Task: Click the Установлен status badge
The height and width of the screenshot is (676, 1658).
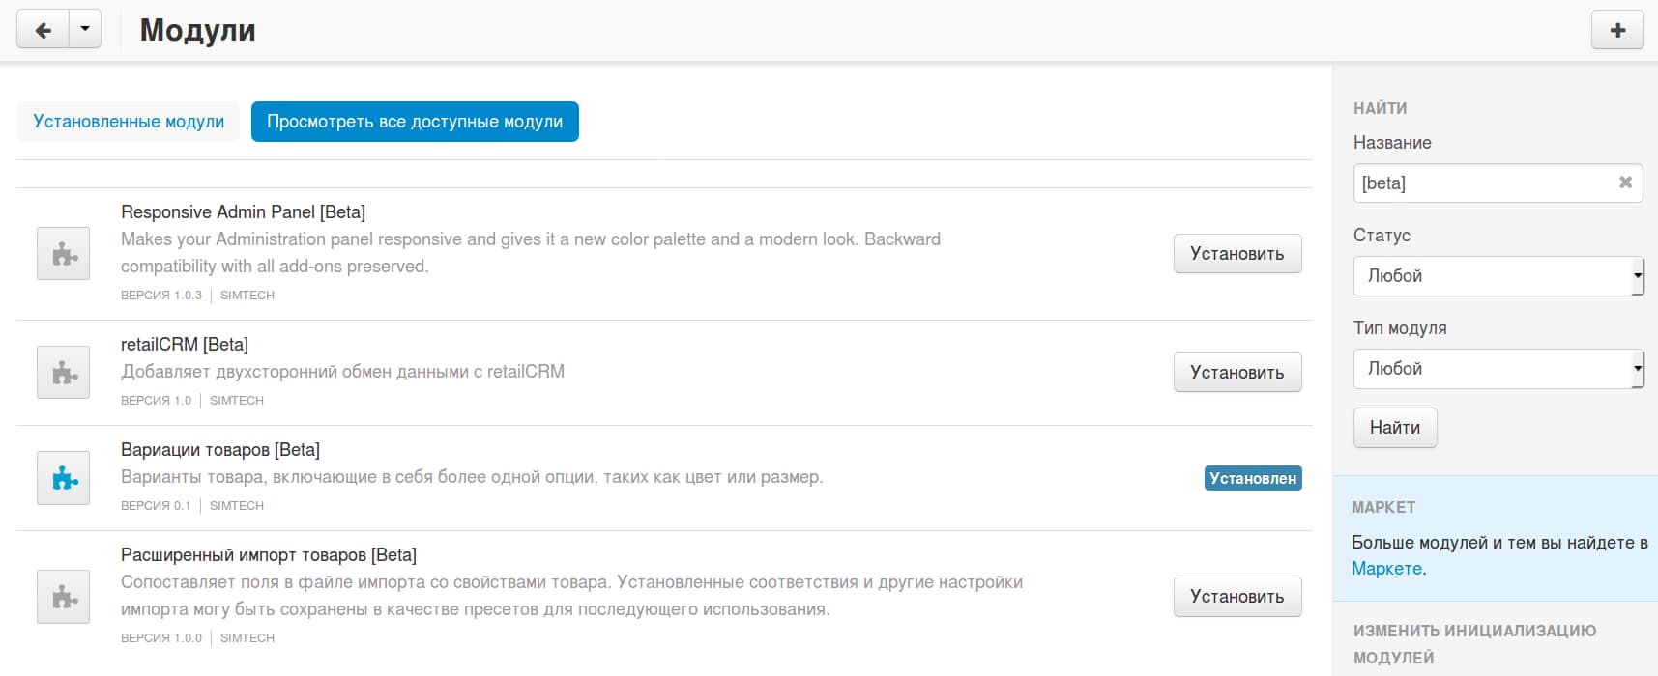Action: pos(1252,479)
